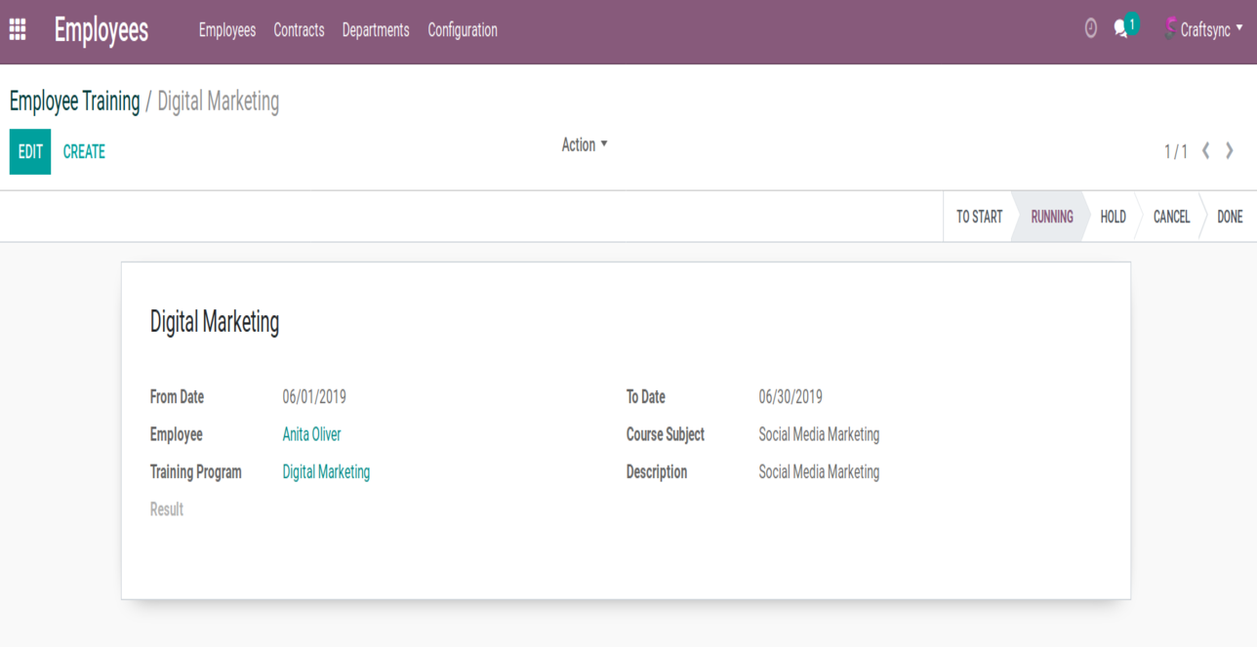Go back to Employee Training breadcrumb
The image size is (1257, 647).
74,101
